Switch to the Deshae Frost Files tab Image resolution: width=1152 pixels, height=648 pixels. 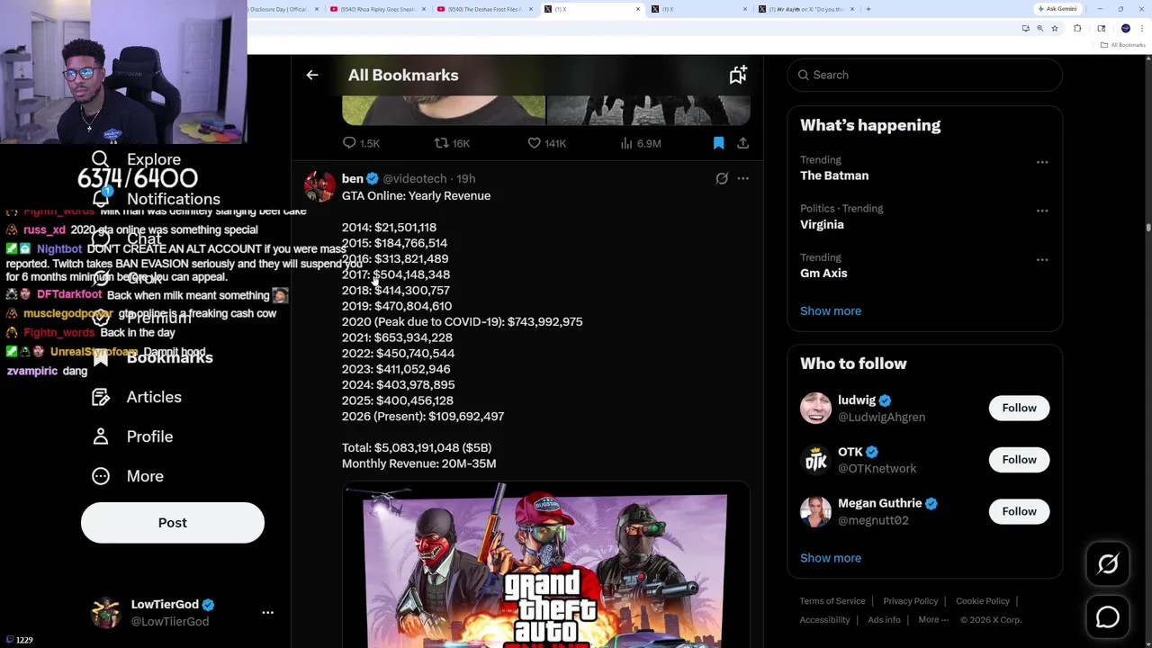point(486,9)
